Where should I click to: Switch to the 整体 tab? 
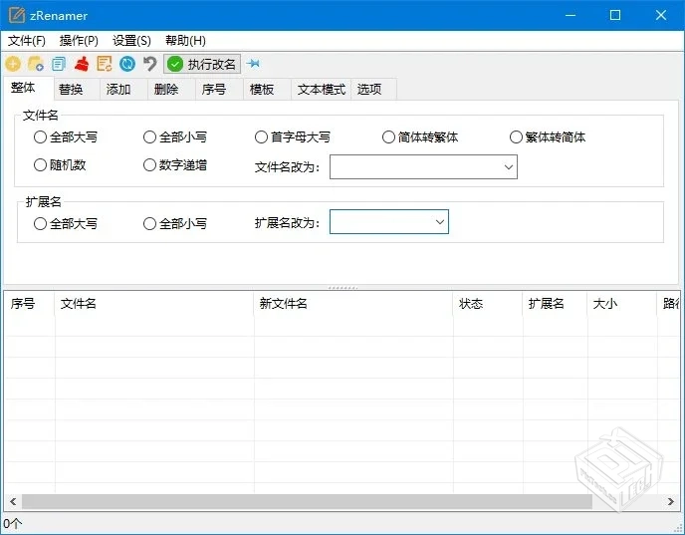click(29, 89)
